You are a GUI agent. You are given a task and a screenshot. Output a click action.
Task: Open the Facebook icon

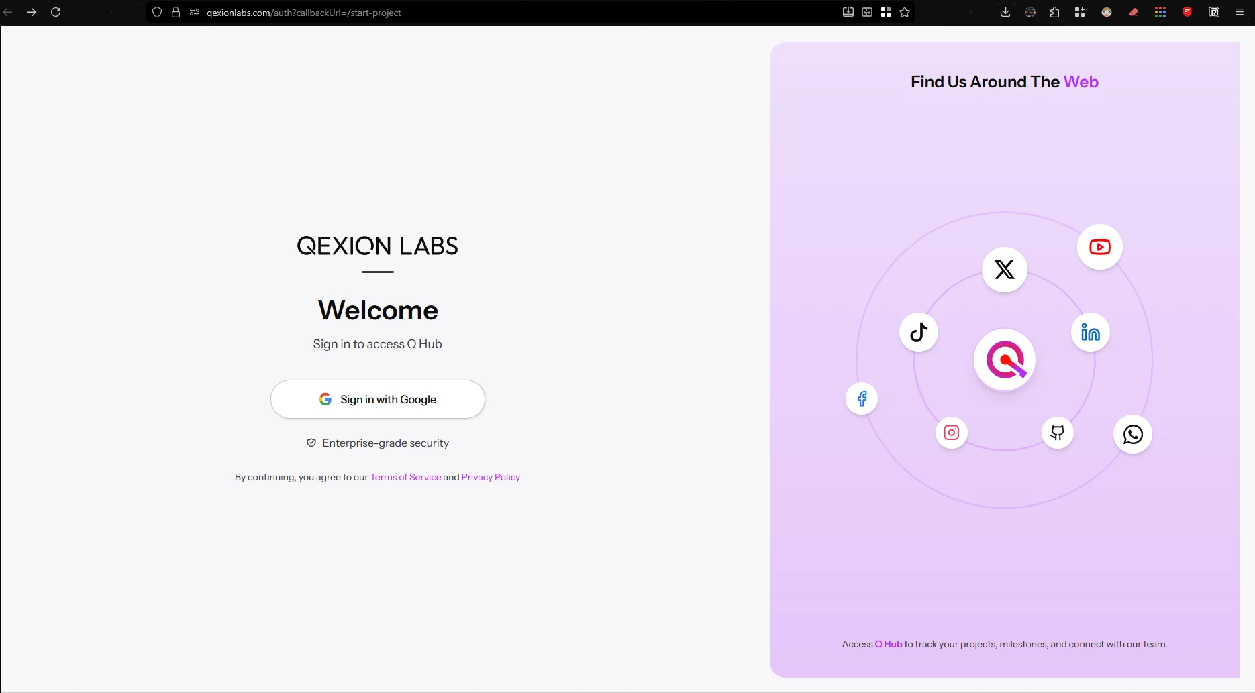[x=862, y=398]
